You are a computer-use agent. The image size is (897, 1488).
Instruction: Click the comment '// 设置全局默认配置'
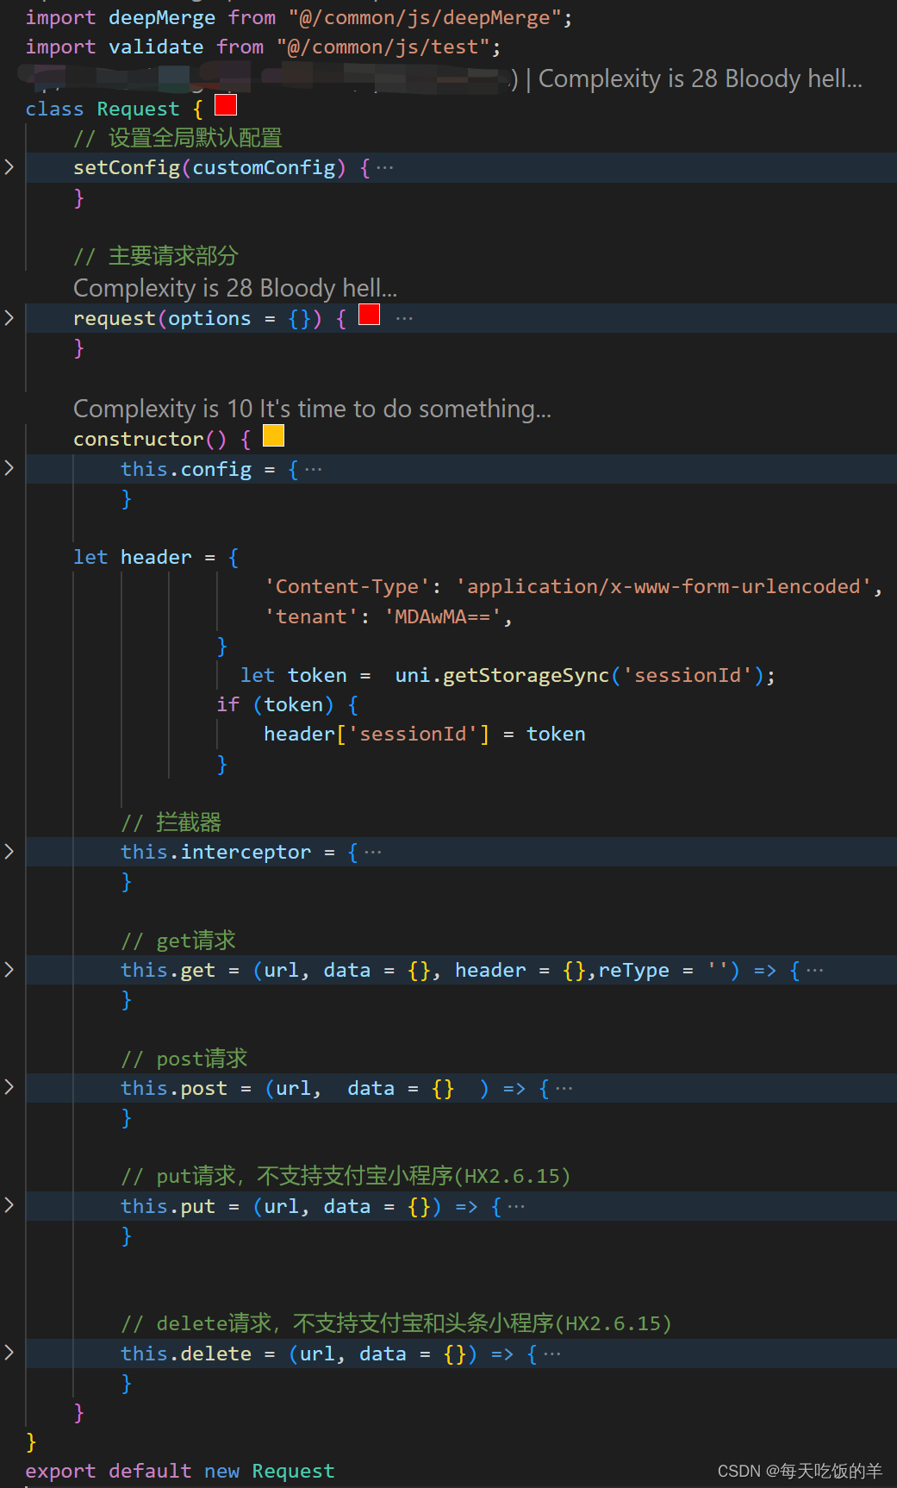(178, 138)
